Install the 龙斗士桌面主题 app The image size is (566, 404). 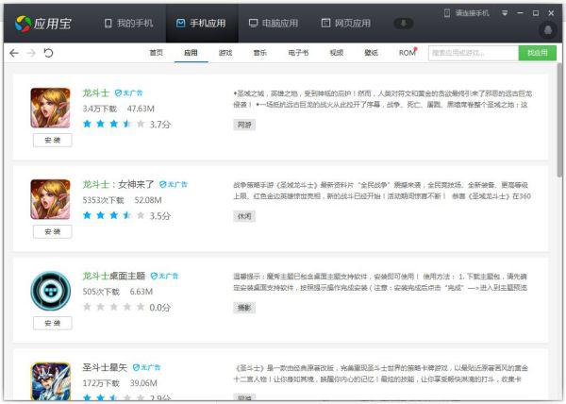coord(52,323)
